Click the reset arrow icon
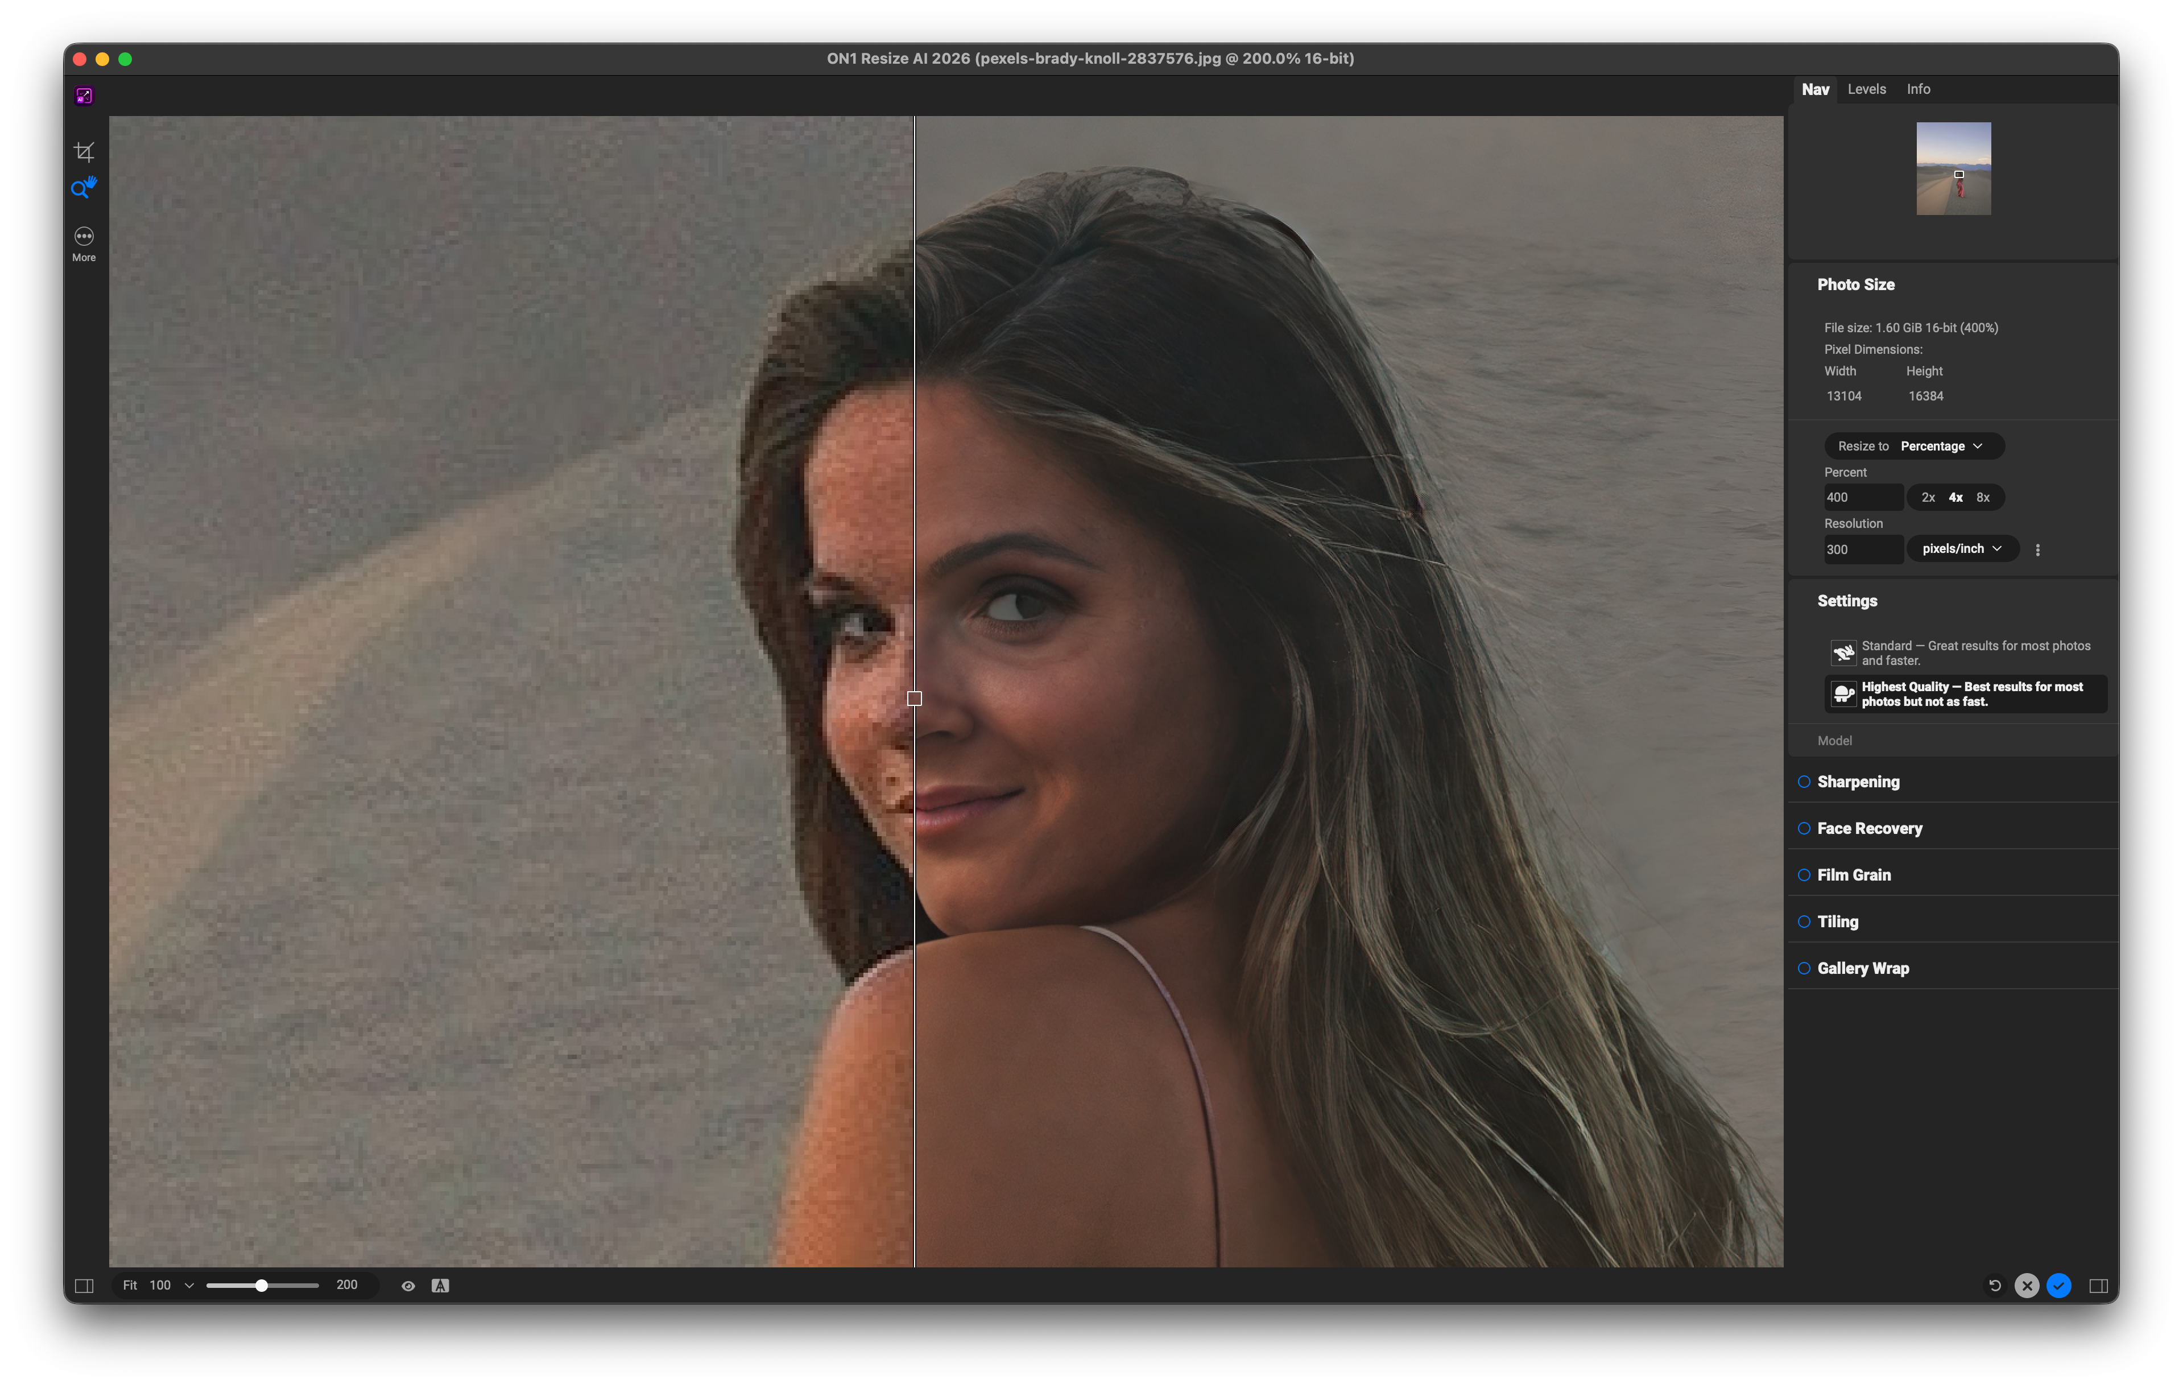Screen dimensions: 2183x1388 pyautogui.click(x=1994, y=1286)
